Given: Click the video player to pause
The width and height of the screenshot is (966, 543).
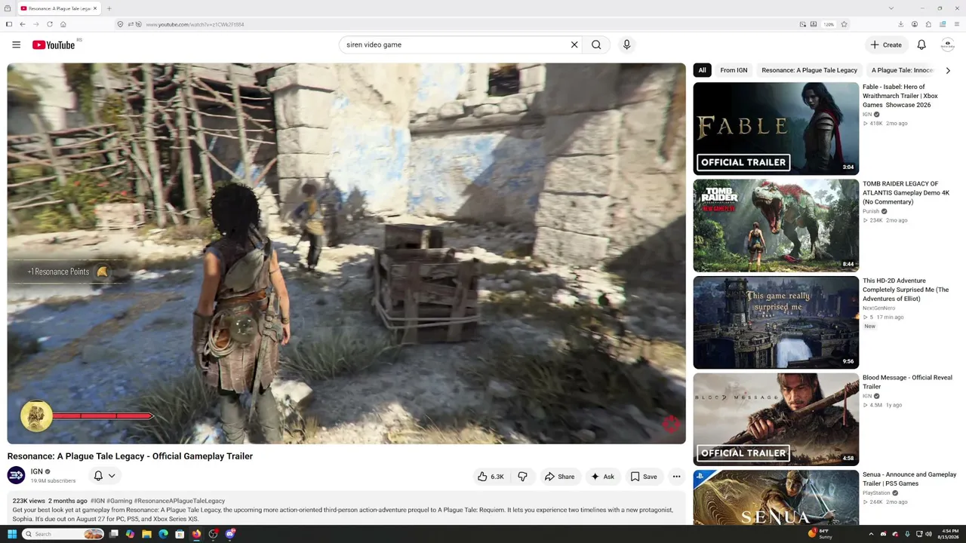Looking at the screenshot, I should tap(346, 253).
